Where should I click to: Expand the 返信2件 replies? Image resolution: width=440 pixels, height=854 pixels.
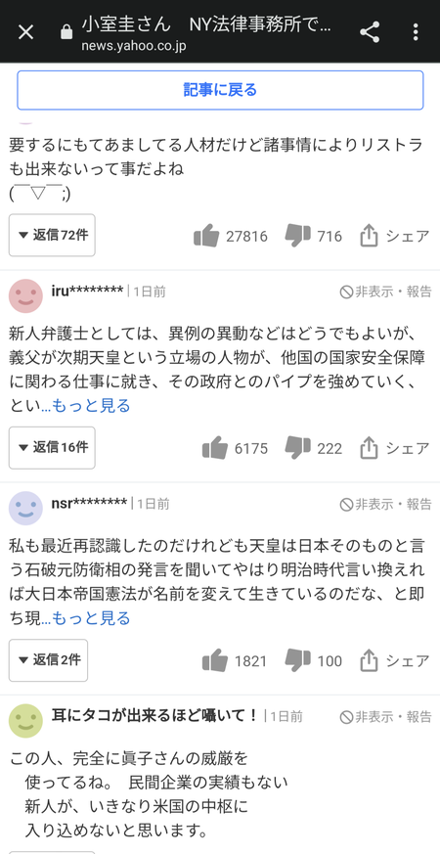[x=48, y=660]
